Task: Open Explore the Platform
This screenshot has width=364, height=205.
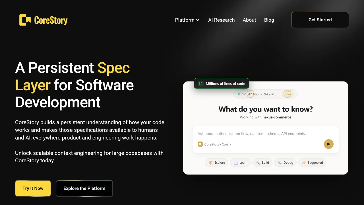Action: coord(84,188)
